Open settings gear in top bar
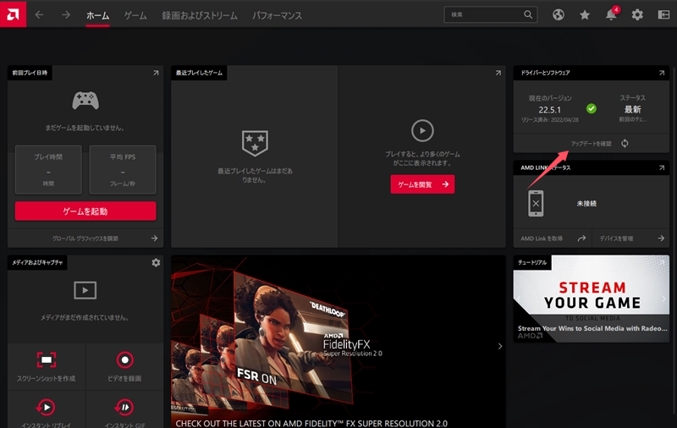The height and width of the screenshot is (428, 677). pyautogui.click(x=637, y=15)
